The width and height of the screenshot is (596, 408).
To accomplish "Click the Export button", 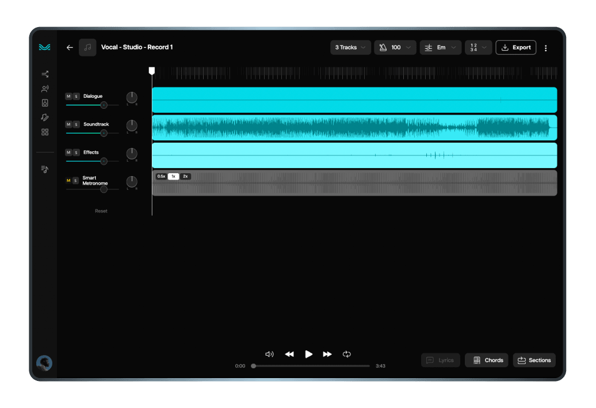I will [x=515, y=48].
